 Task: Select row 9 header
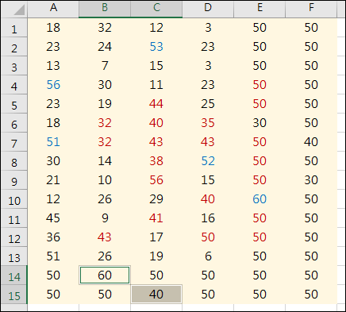14,180
